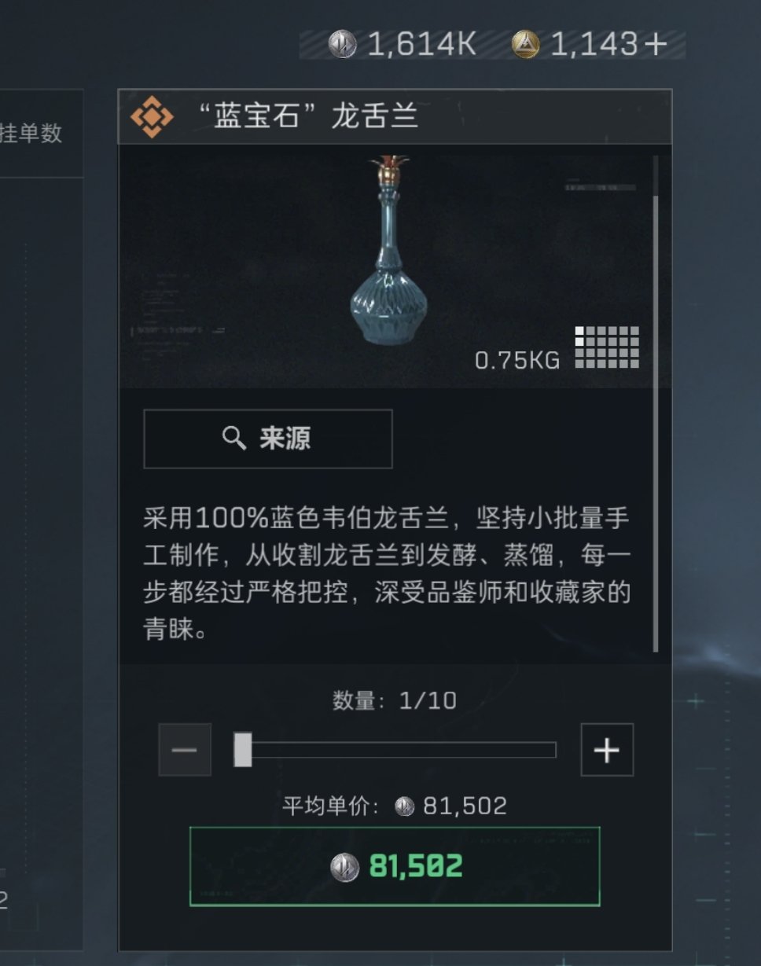Click the quantity slider handle
Screen dimensions: 761x966
tap(243, 750)
